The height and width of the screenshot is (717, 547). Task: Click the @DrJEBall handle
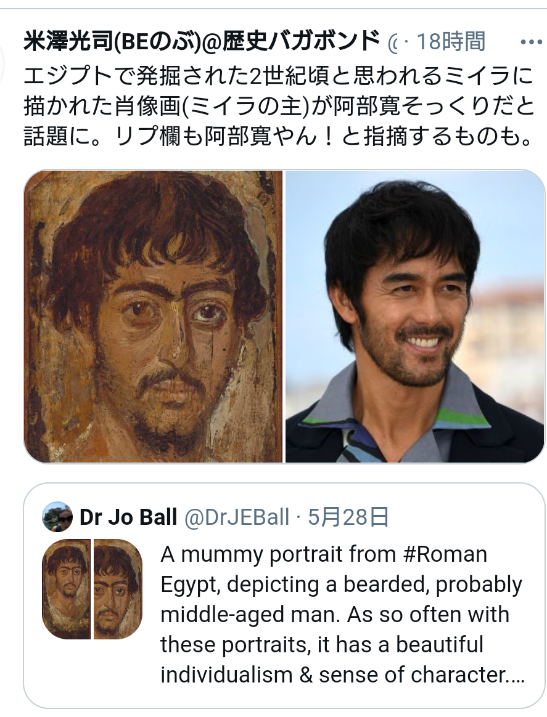(x=237, y=517)
